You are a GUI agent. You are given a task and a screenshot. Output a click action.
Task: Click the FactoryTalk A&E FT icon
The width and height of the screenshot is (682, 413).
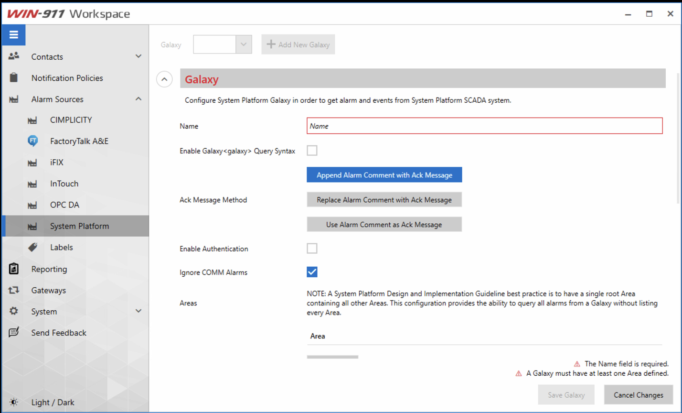click(32, 141)
